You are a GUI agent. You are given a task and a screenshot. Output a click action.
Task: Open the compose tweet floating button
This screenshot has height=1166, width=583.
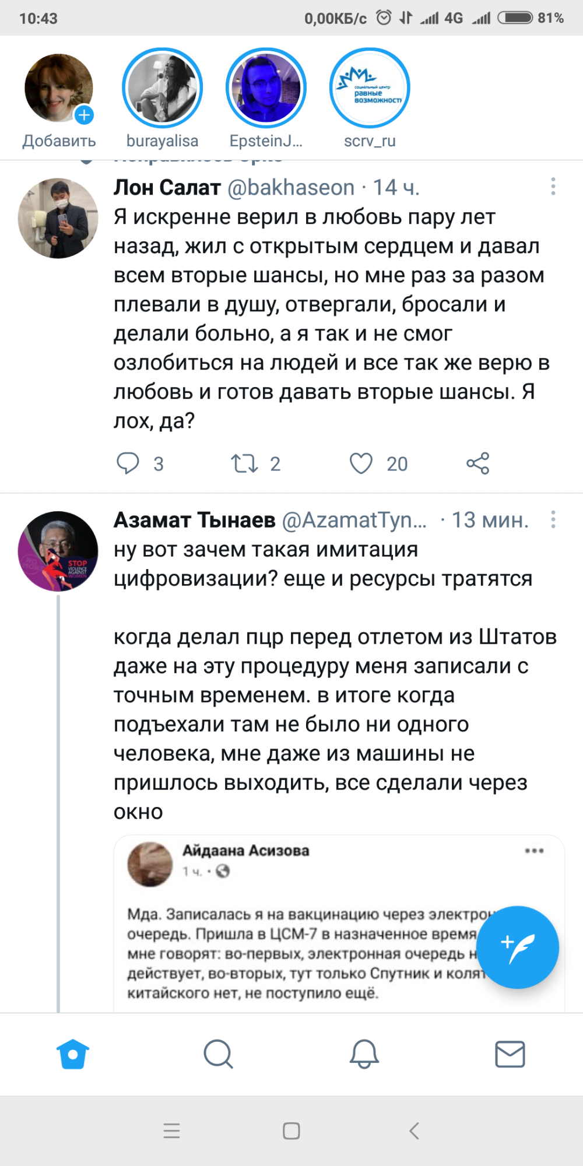click(x=518, y=947)
